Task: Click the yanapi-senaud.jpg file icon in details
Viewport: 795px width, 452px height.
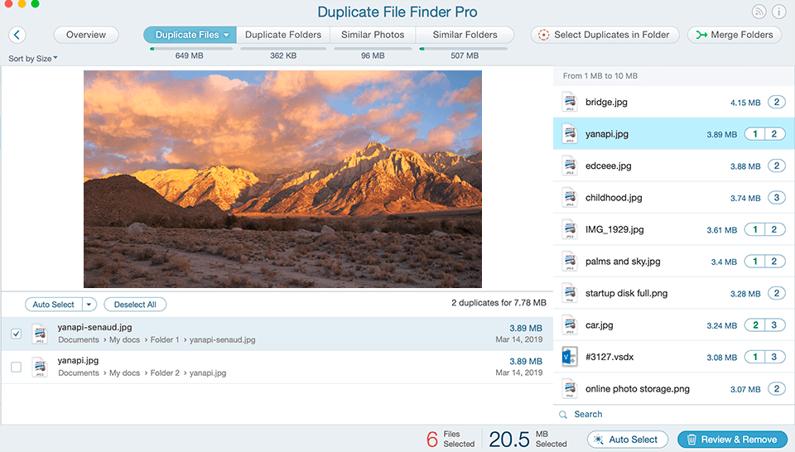Action: pyautogui.click(x=40, y=334)
